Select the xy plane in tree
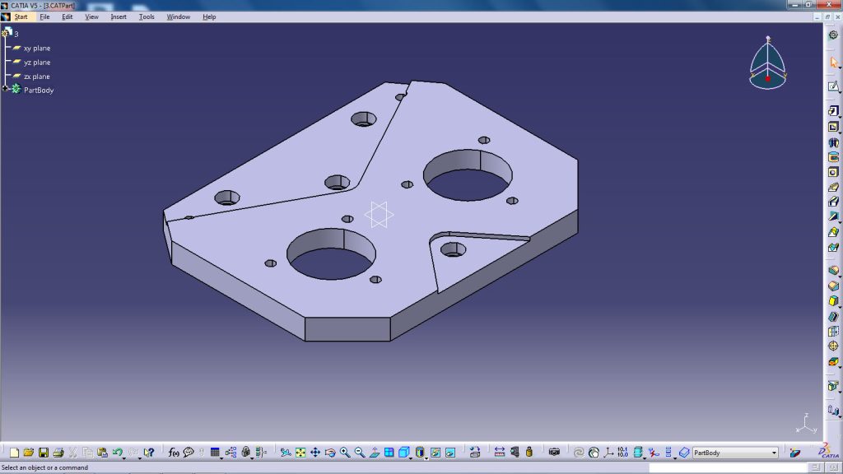This screenshot has height=474, width=843. point(36,48)
